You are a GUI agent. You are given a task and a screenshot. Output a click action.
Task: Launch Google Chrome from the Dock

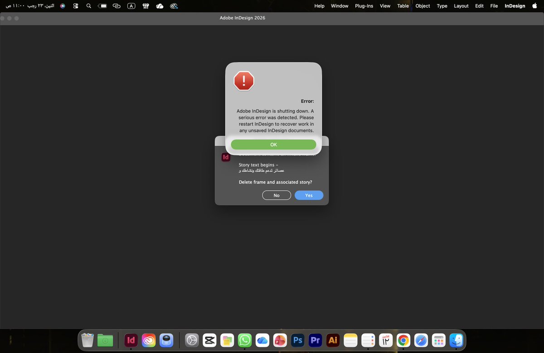(x=403, y=340)
